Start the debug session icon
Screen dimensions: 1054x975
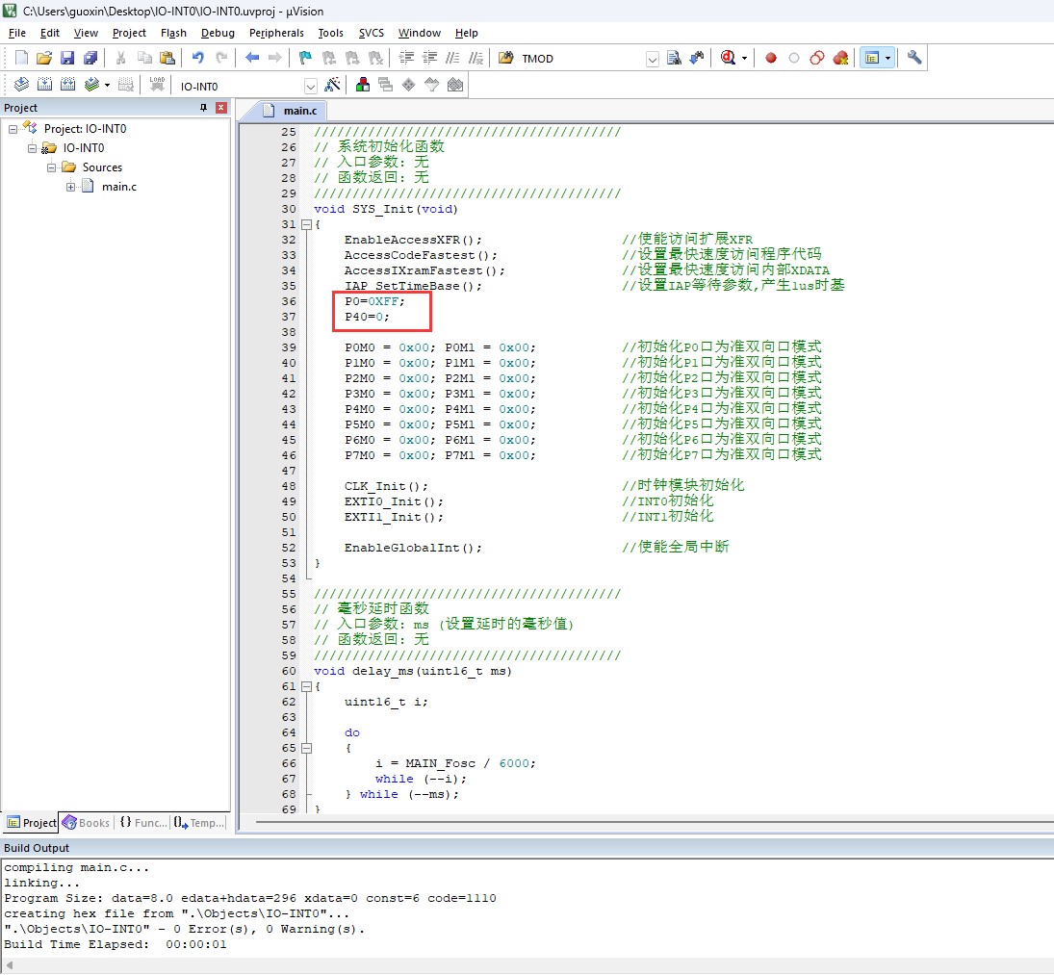pyautogui.click(x=728, y=58)
